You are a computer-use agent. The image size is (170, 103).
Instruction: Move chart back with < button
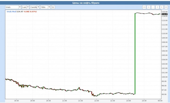tap(149, 7)
